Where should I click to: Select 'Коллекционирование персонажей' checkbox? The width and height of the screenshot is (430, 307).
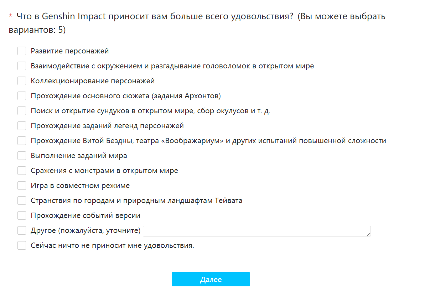22,81
